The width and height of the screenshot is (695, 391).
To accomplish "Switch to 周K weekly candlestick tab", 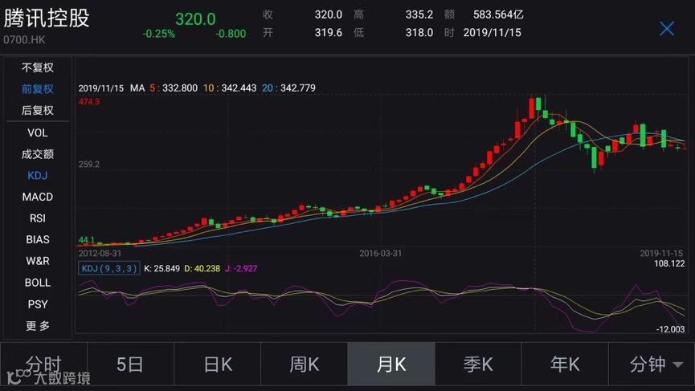I will click(x=304, y=365).
